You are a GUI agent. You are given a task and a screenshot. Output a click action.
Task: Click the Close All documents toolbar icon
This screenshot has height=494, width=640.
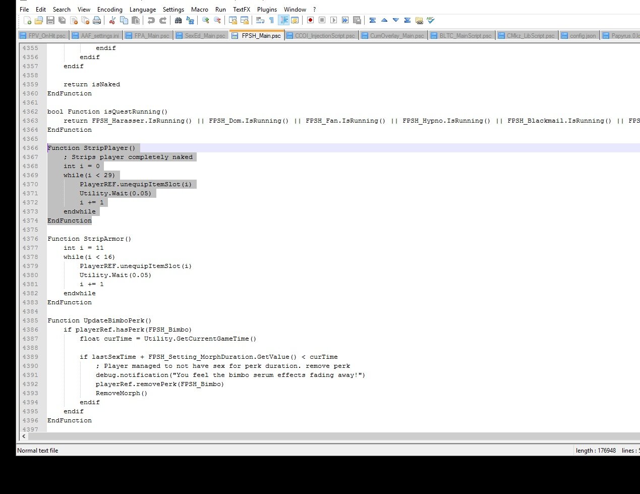(85, 20)
